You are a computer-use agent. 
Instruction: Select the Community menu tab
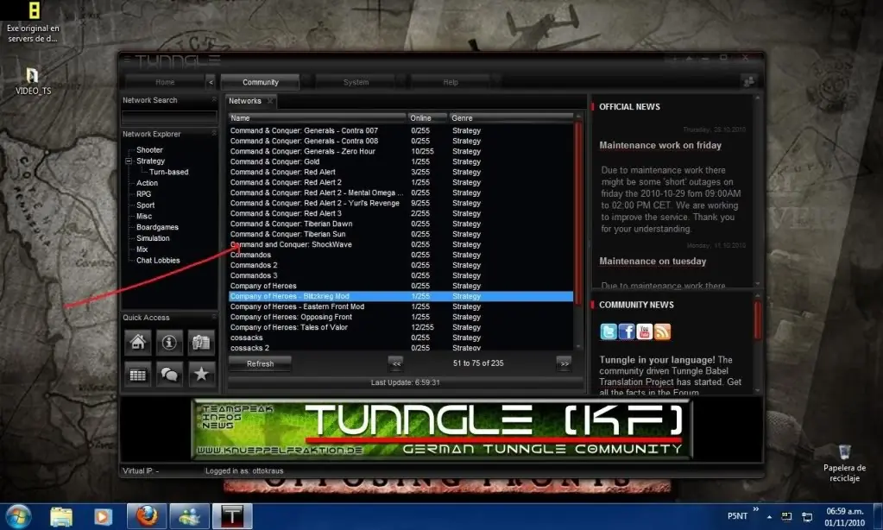coord(260,82)
